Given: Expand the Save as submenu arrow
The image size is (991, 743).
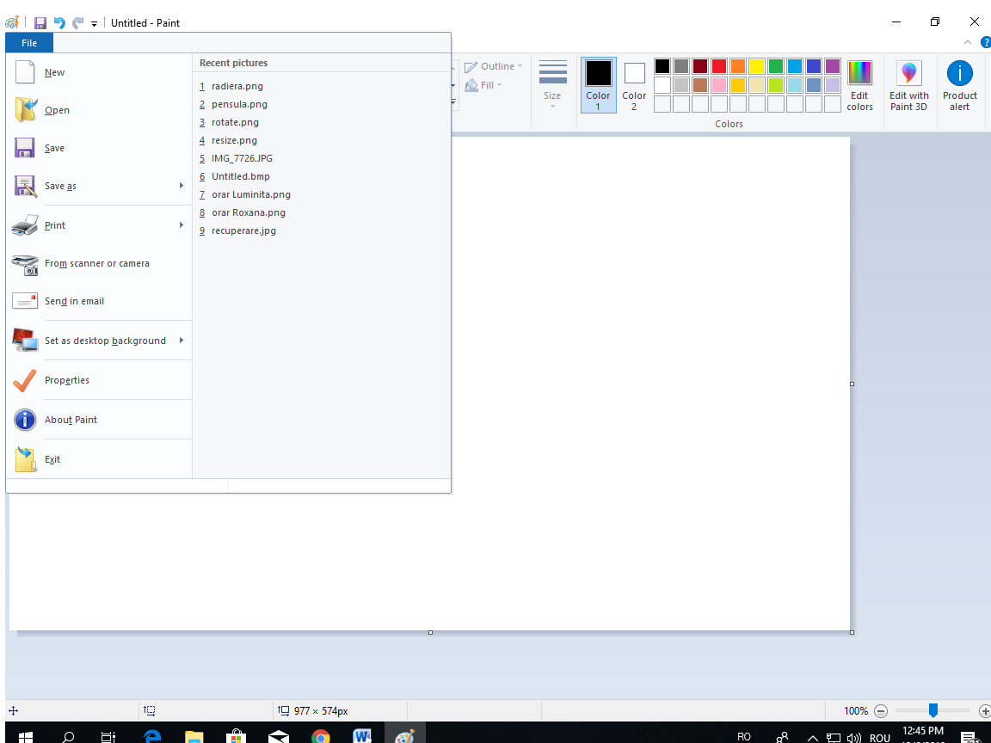Looking at the screenshot, I should pos(182,186).
